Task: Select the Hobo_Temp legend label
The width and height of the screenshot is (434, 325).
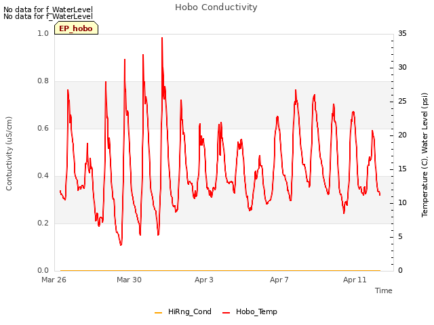Action: coord(256,311)
